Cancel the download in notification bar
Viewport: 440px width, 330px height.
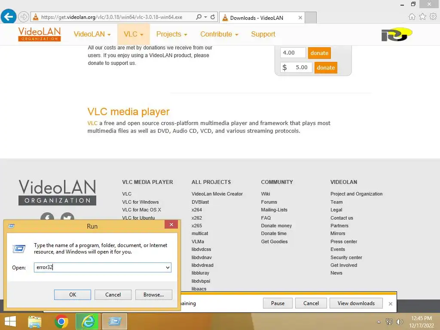[x=311, y=303]
